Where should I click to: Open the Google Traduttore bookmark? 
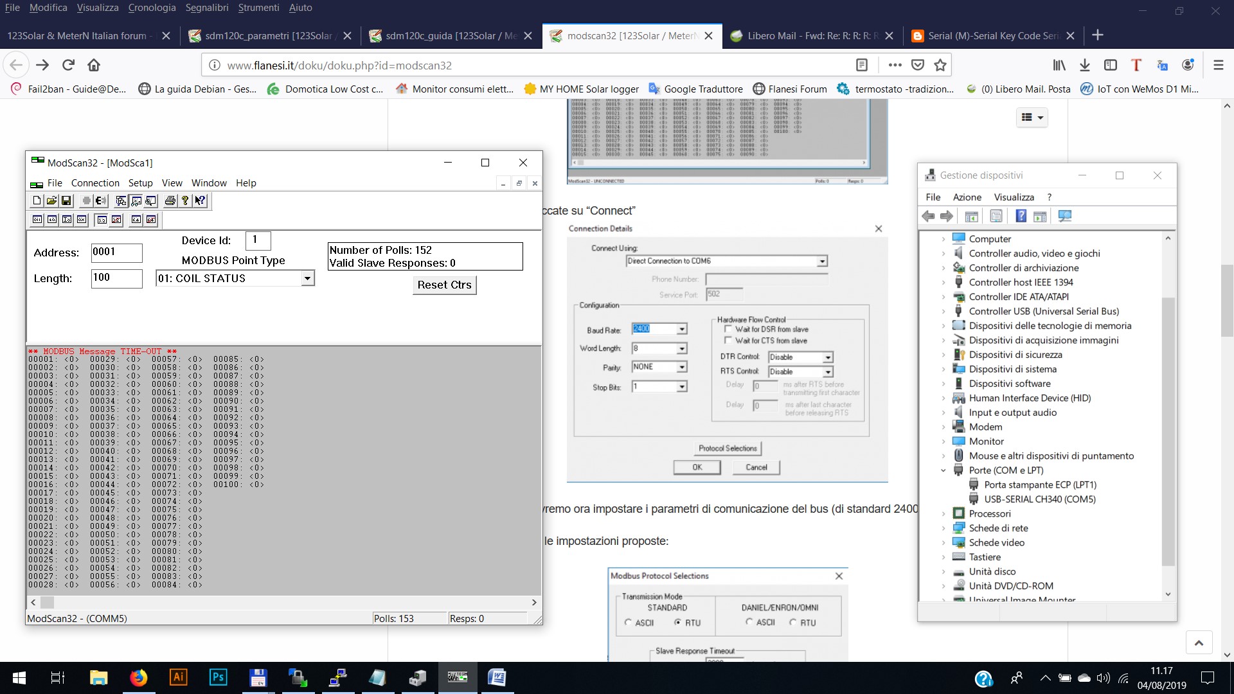tap(695, 89)
